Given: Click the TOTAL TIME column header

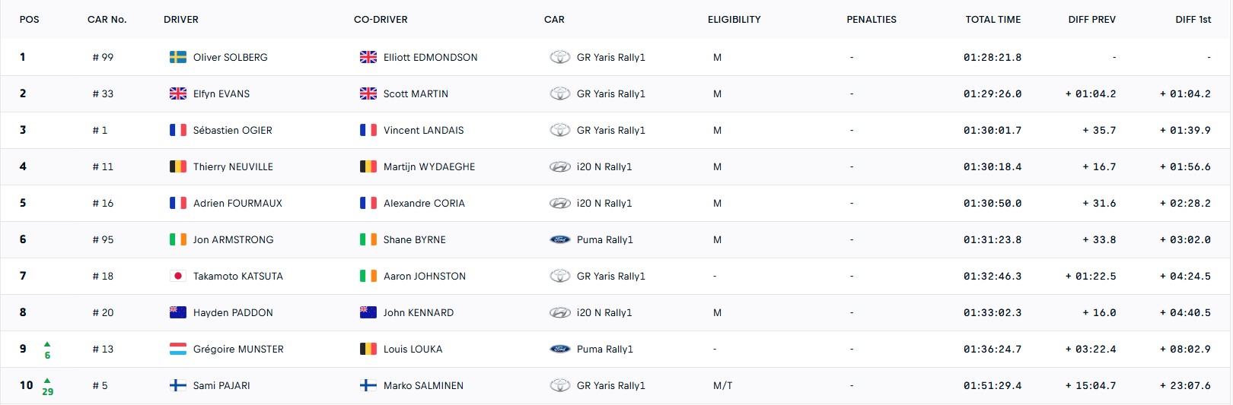Looking at the screenshot, I should click(x=992, y=19).
